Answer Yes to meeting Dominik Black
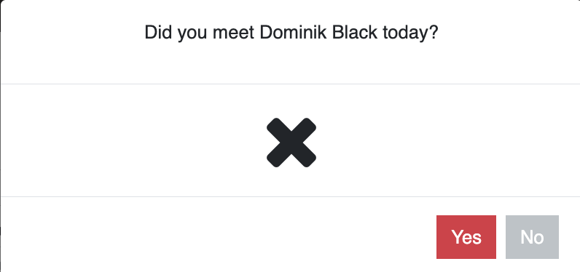 click(x=466, y=237)
